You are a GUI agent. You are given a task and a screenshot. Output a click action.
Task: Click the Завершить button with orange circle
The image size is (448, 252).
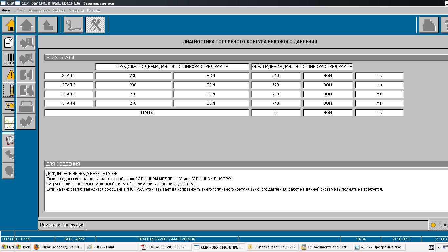[439, 225]
